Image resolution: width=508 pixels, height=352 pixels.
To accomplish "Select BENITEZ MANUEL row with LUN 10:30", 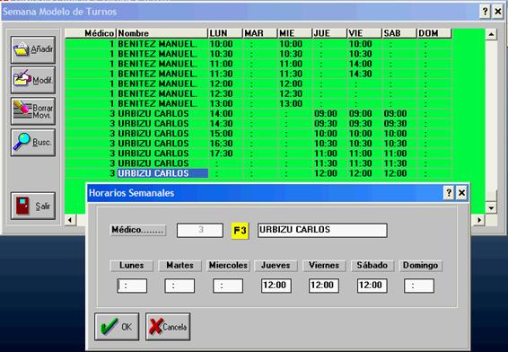I will pos(258,54).
